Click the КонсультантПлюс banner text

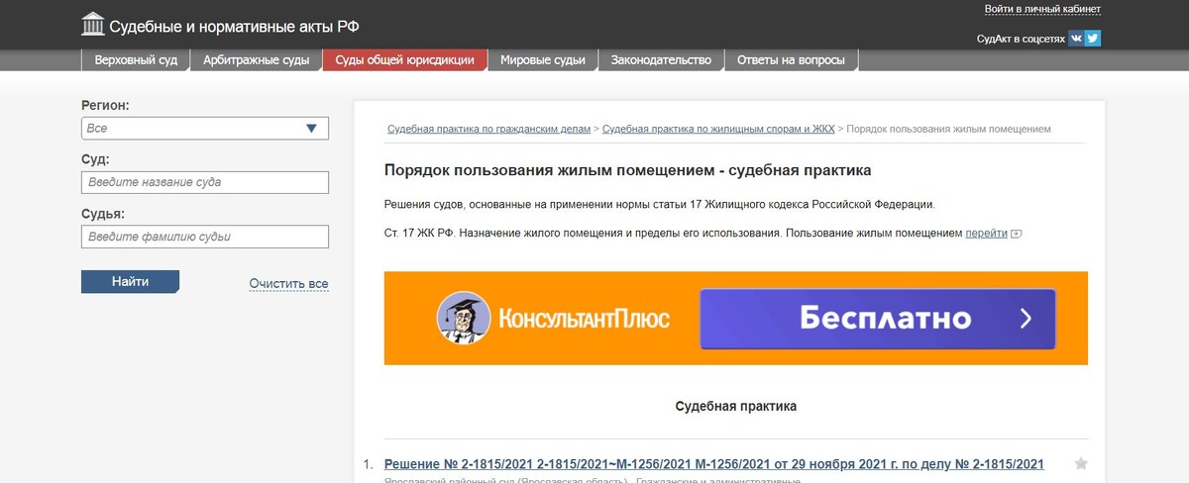click(584, 319)
